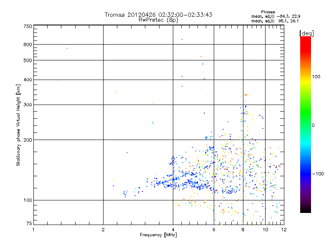Select the Phases statistics header
The width and height of the screenshot is (334, 250).
268,12
